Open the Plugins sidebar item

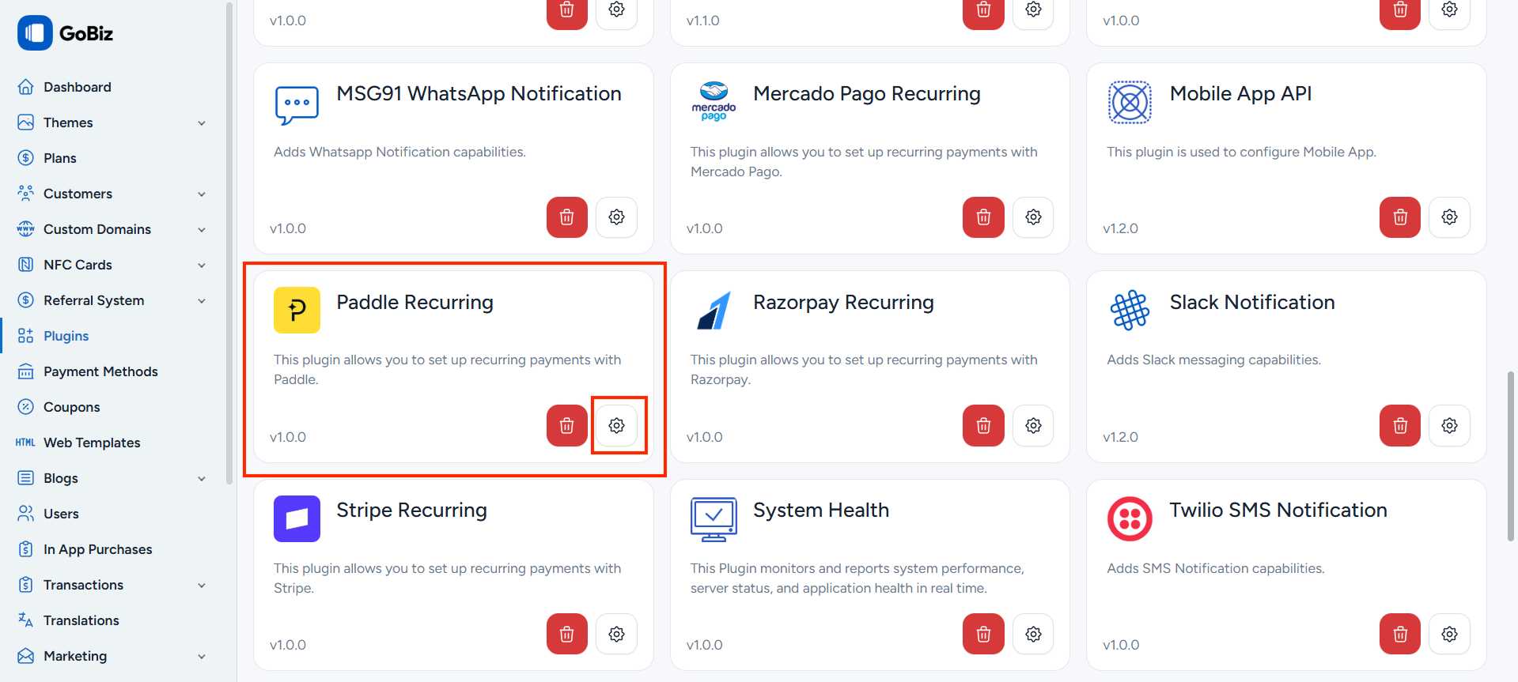(x=66, y=336)
